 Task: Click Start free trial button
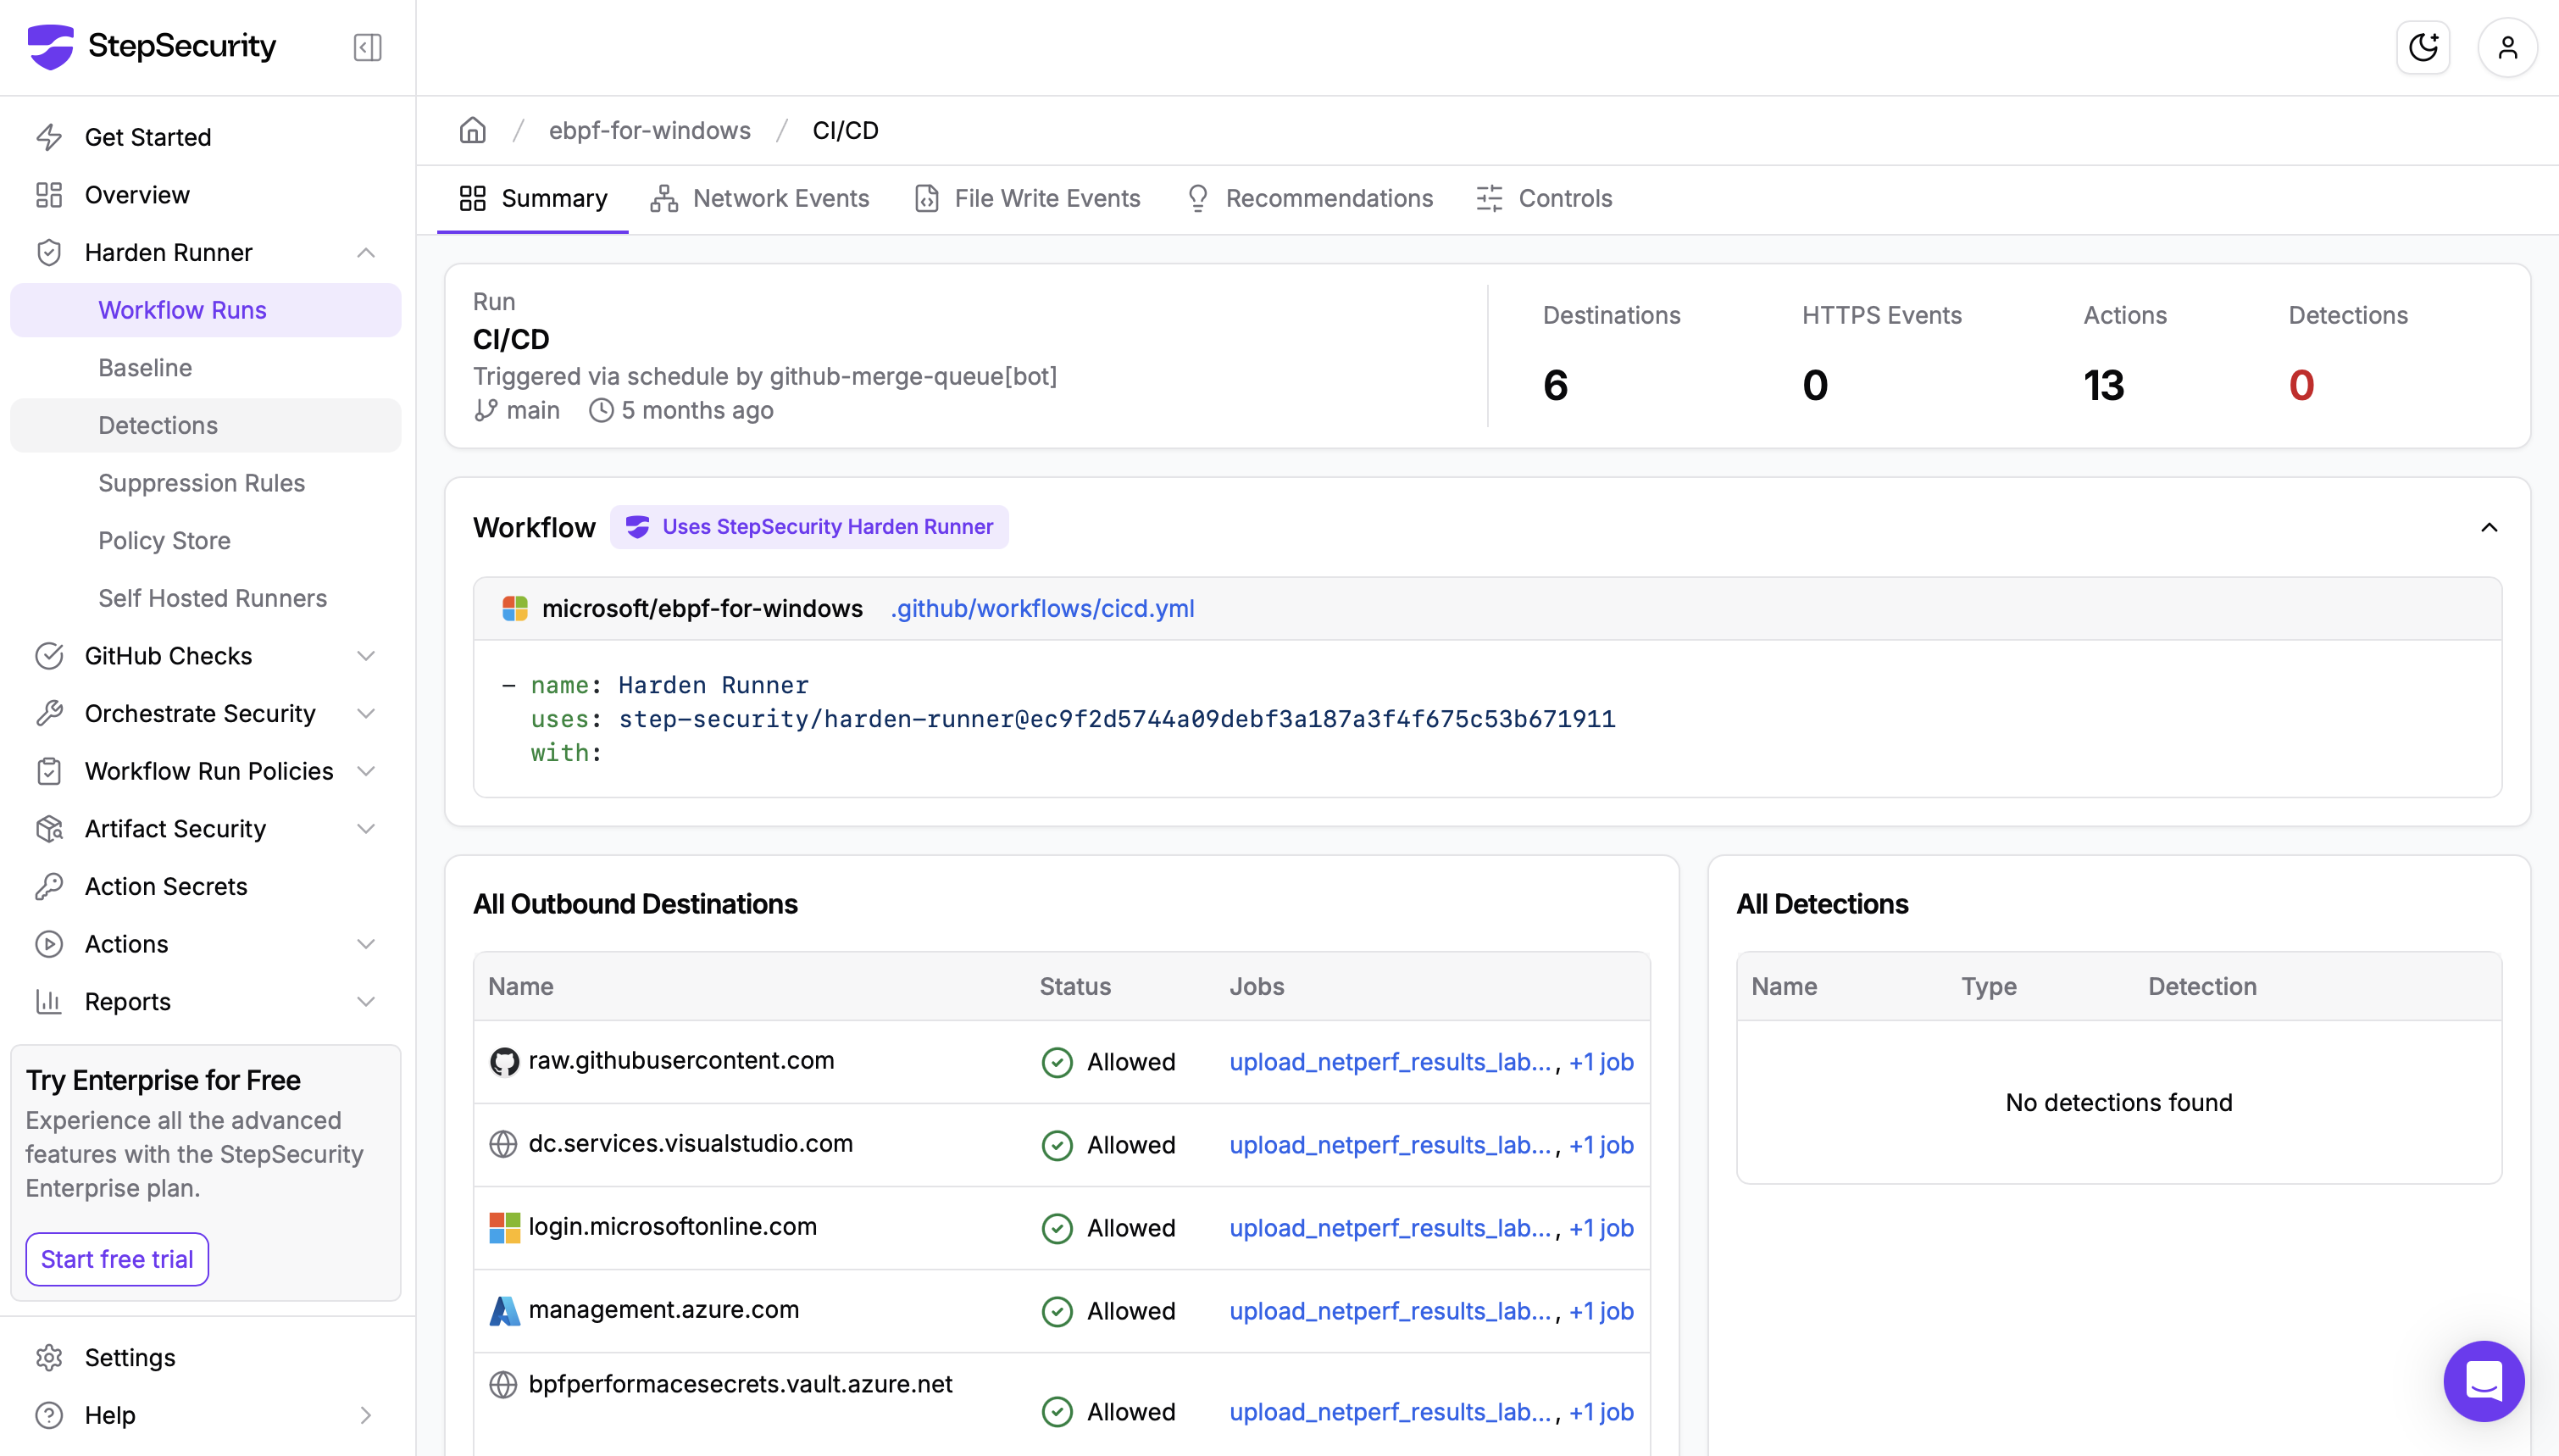pos(117,1259)
